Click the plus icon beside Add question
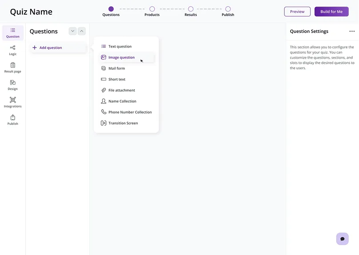The image size is (359, 255). [x=35, y=48]
